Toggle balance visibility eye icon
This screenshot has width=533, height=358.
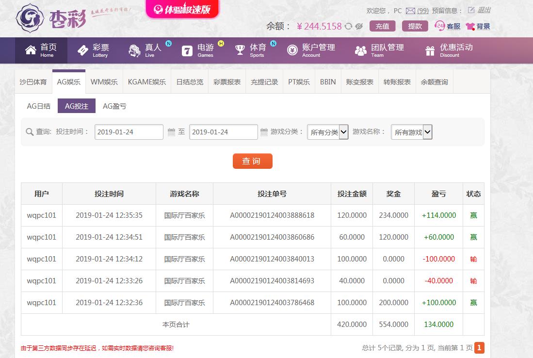[x=359, y=26]
